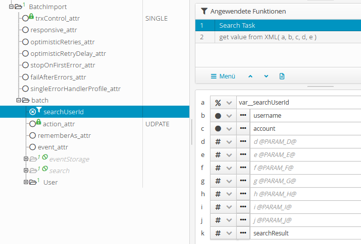
Task: Click the ellipsis button for parameter b
Action: 243,116
